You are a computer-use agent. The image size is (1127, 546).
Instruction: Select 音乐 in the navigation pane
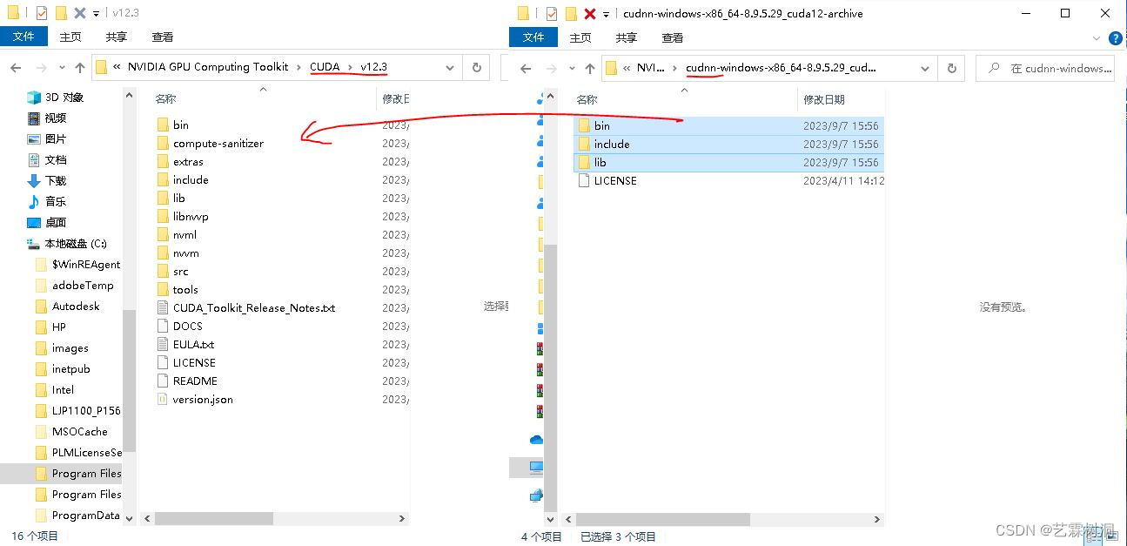[46, 202]
